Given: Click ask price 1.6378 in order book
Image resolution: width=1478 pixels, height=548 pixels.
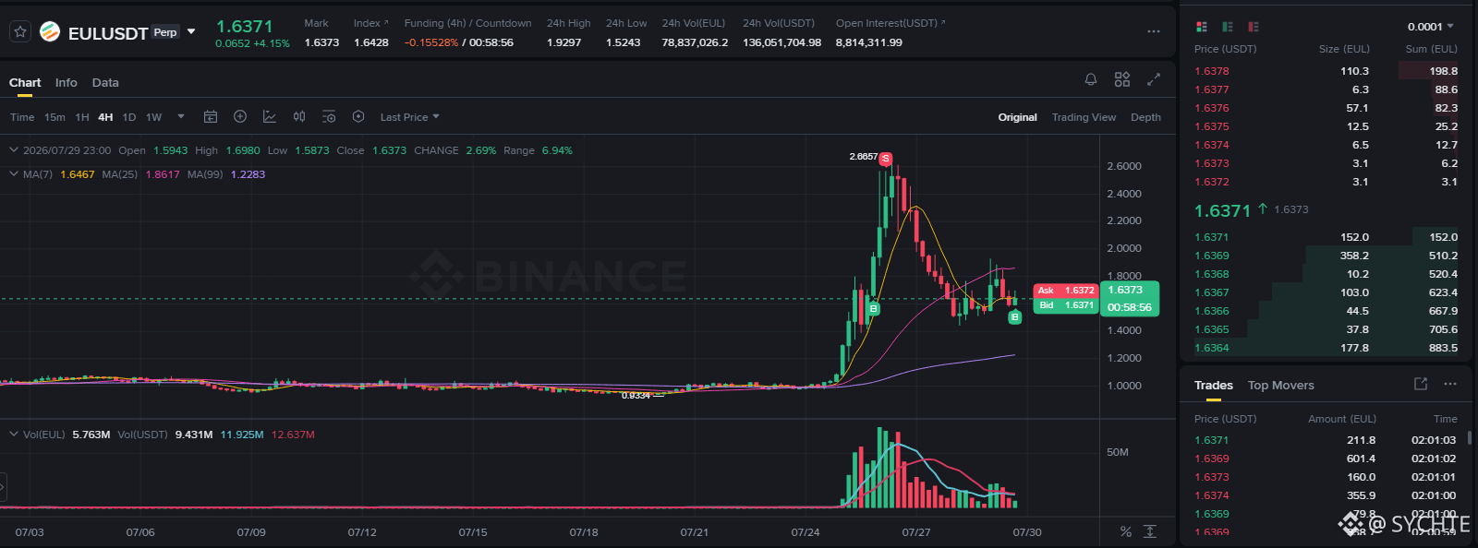Looking at the screenshot, I should click(1211, 71).
